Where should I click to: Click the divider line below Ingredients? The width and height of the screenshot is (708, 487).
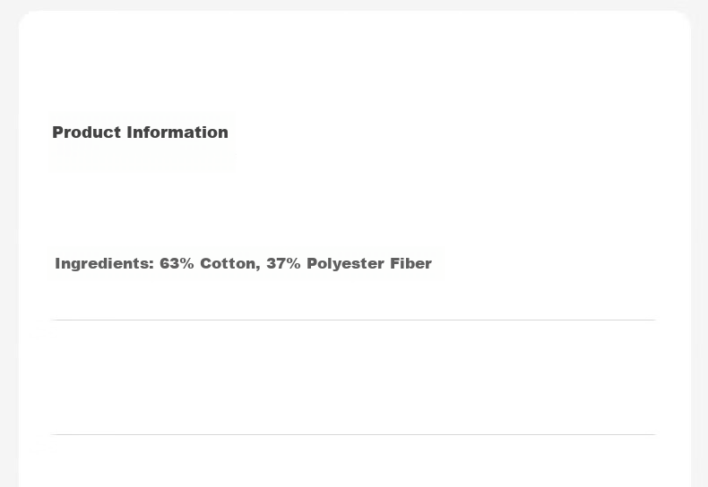pos(353,320)
